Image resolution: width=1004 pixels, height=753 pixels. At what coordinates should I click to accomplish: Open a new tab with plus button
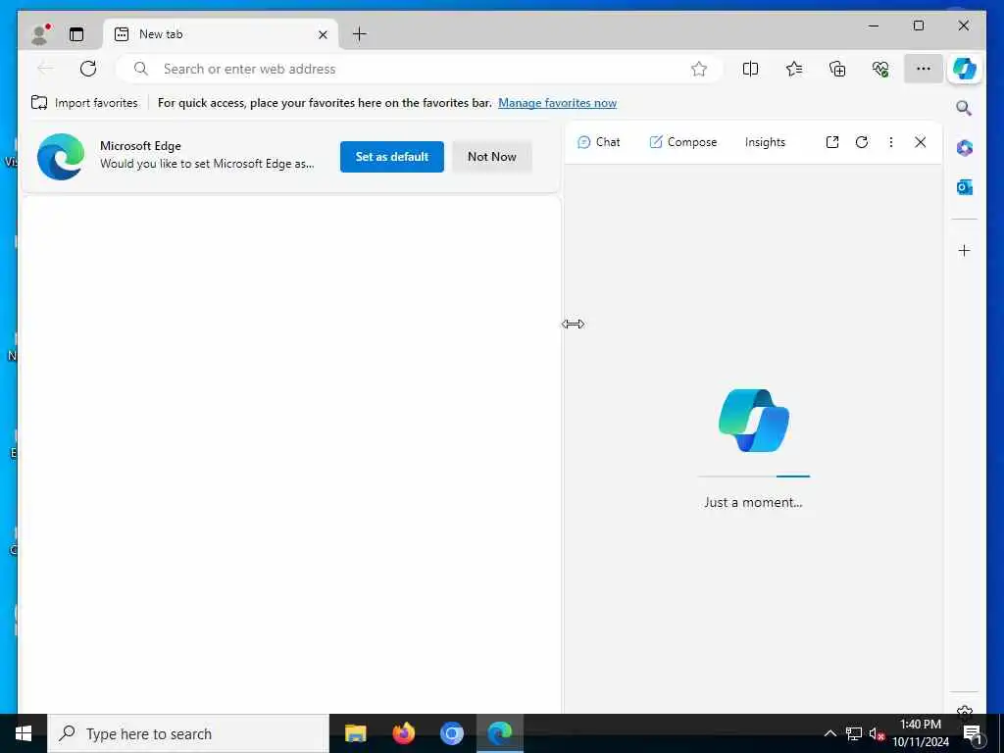pyautogui.click(x=360, y=34)
